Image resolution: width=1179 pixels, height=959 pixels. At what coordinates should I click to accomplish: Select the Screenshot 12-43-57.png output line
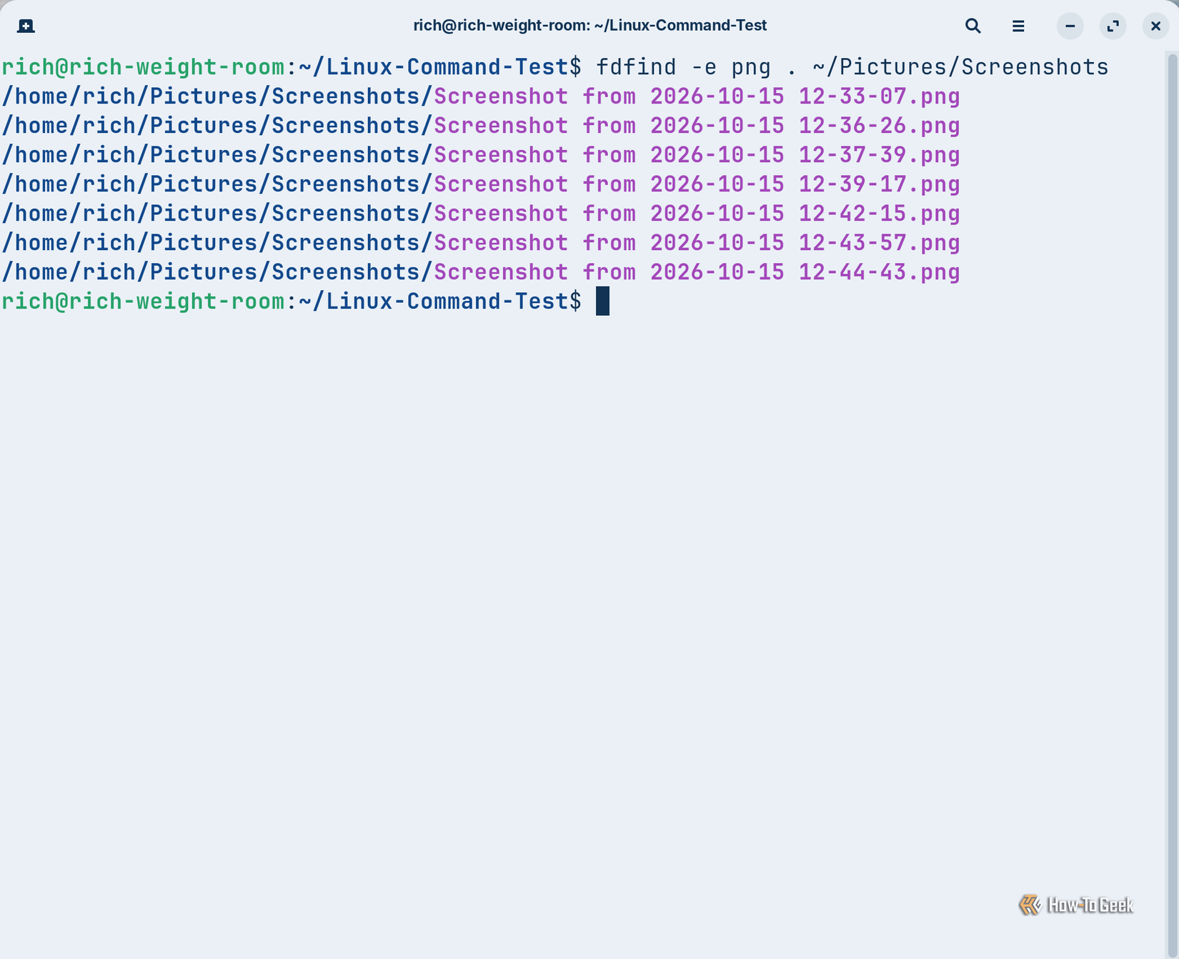coord(481,243)
